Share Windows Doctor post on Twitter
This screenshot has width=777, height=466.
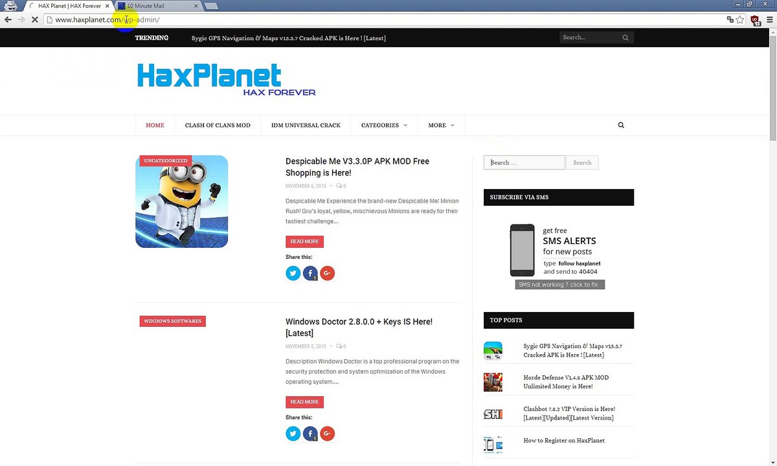coord(293,434)
